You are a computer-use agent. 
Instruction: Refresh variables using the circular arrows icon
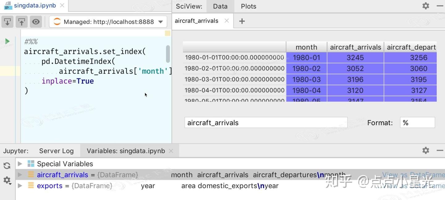6,165
